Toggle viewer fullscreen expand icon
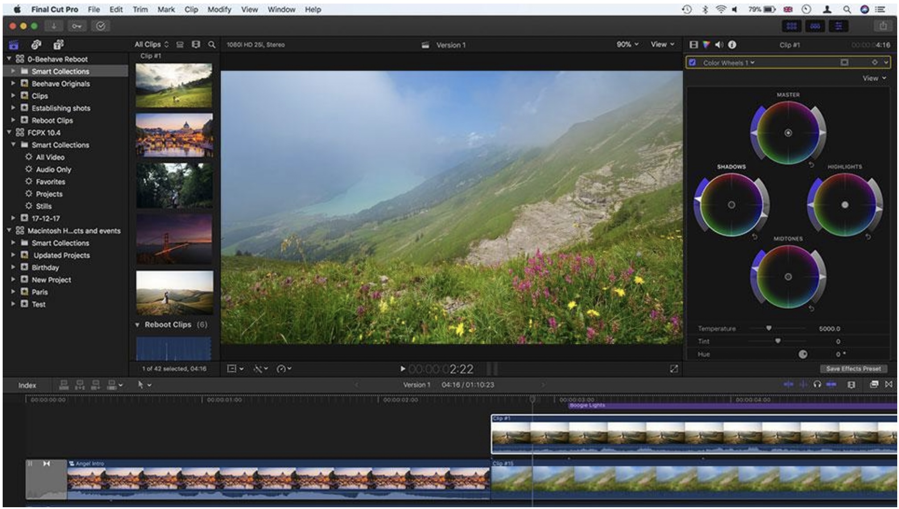 point(674,369)
